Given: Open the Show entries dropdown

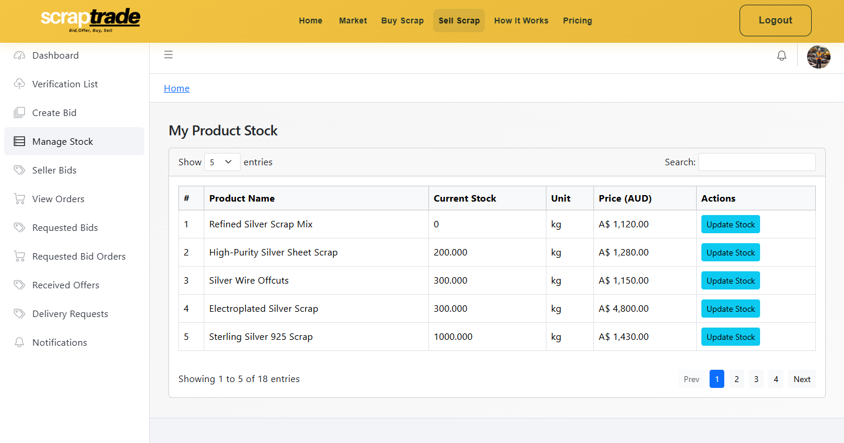Looking at the screenshot, I should tap(222, 162).
